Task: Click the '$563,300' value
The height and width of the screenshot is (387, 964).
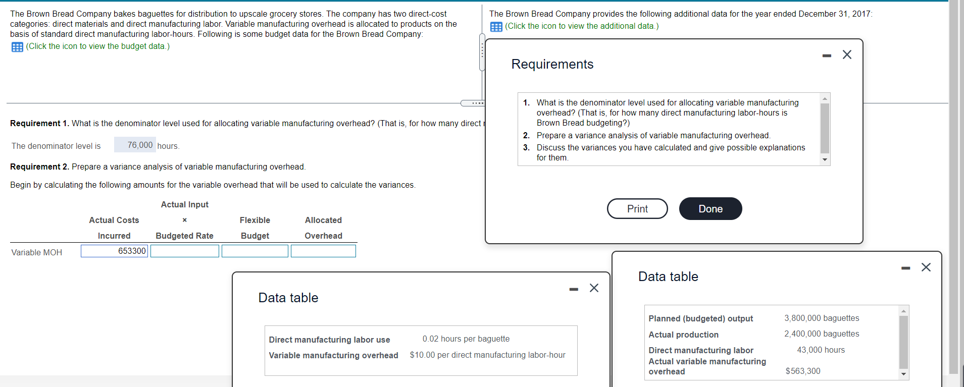Action: [803, 371]
